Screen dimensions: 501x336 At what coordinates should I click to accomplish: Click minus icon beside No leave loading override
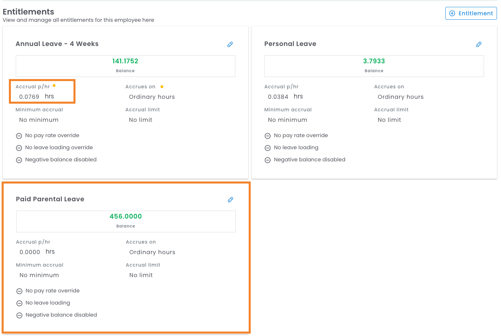[x=19, y=148]
